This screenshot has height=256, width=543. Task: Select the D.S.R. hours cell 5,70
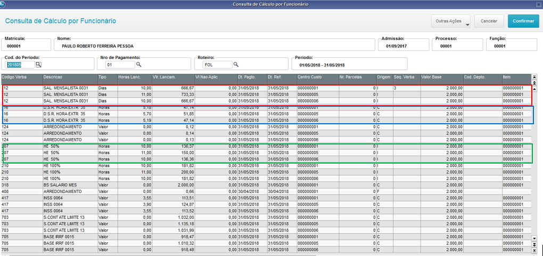[x=134, y=114]
